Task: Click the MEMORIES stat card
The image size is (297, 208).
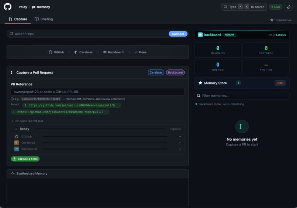Action: tap(218, 50)
